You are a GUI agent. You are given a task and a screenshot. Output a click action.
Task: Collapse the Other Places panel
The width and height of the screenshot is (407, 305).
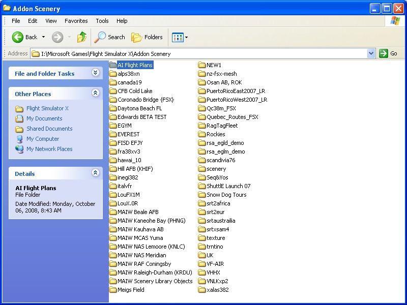point(95,94)
